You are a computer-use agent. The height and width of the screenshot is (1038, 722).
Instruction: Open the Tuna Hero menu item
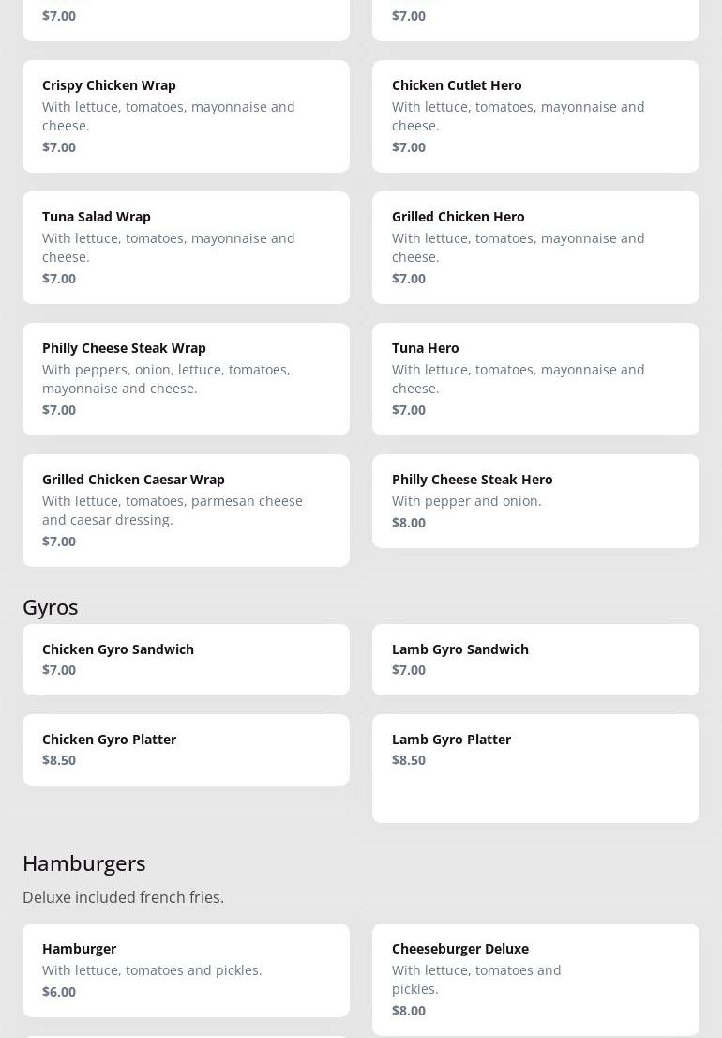(535, 379)
